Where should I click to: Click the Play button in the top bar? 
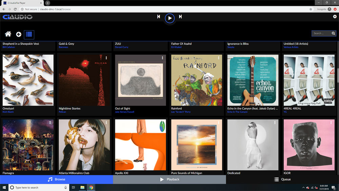pyautogui.click(x=170, y=18)
